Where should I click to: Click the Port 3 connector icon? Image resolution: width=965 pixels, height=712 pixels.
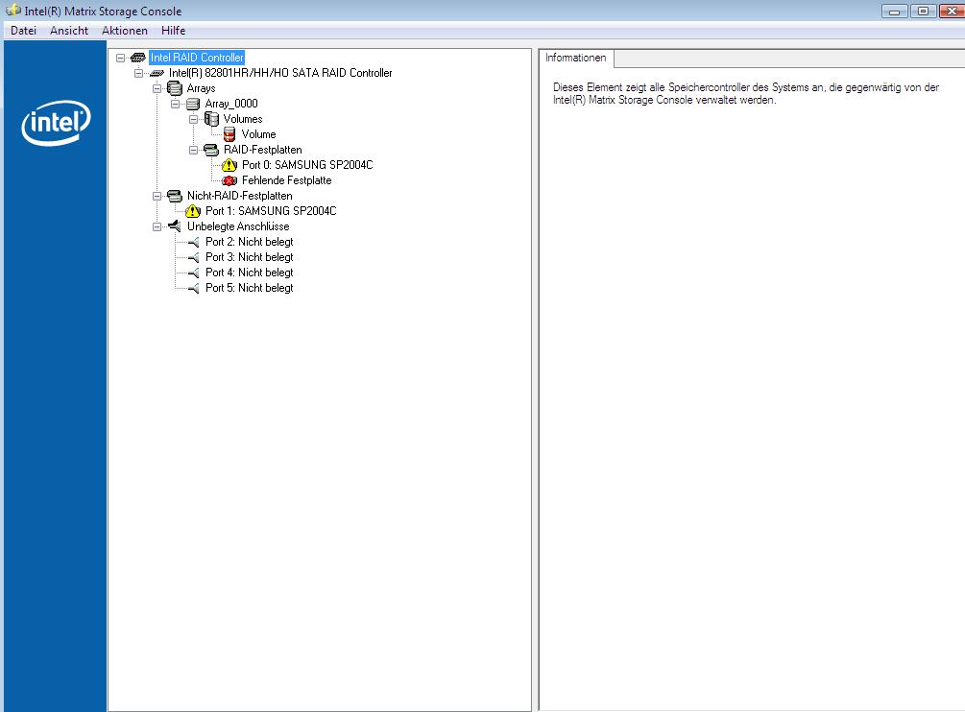coord(193,257)
